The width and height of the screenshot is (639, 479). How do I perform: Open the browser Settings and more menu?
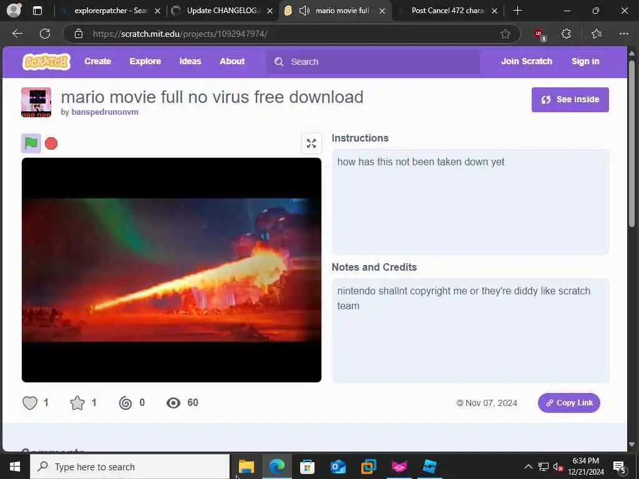pyautogui.click(x=624, y=34)
